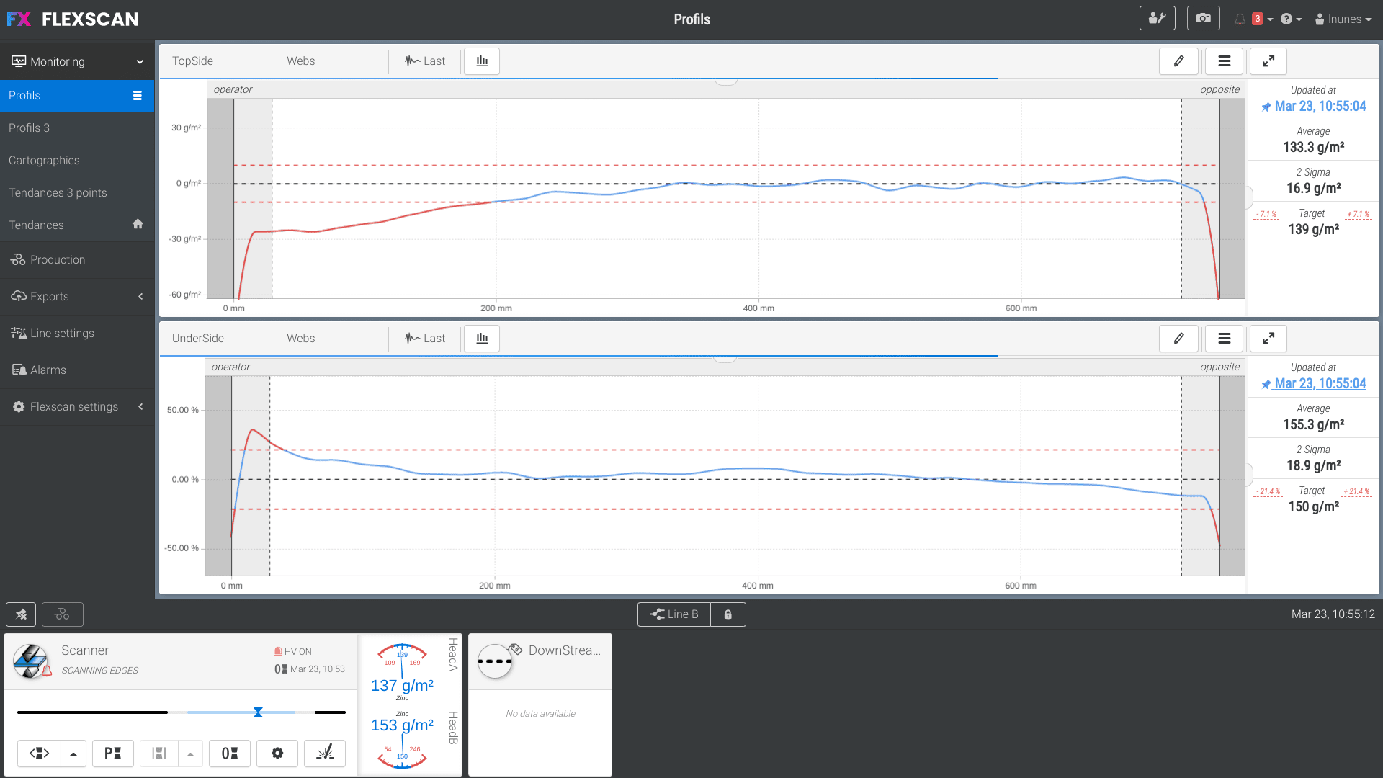Open the lnunes user dropdown
Image resolution: width=1383 pixels, height=778 pixels.
click(x=1343, y=19)
